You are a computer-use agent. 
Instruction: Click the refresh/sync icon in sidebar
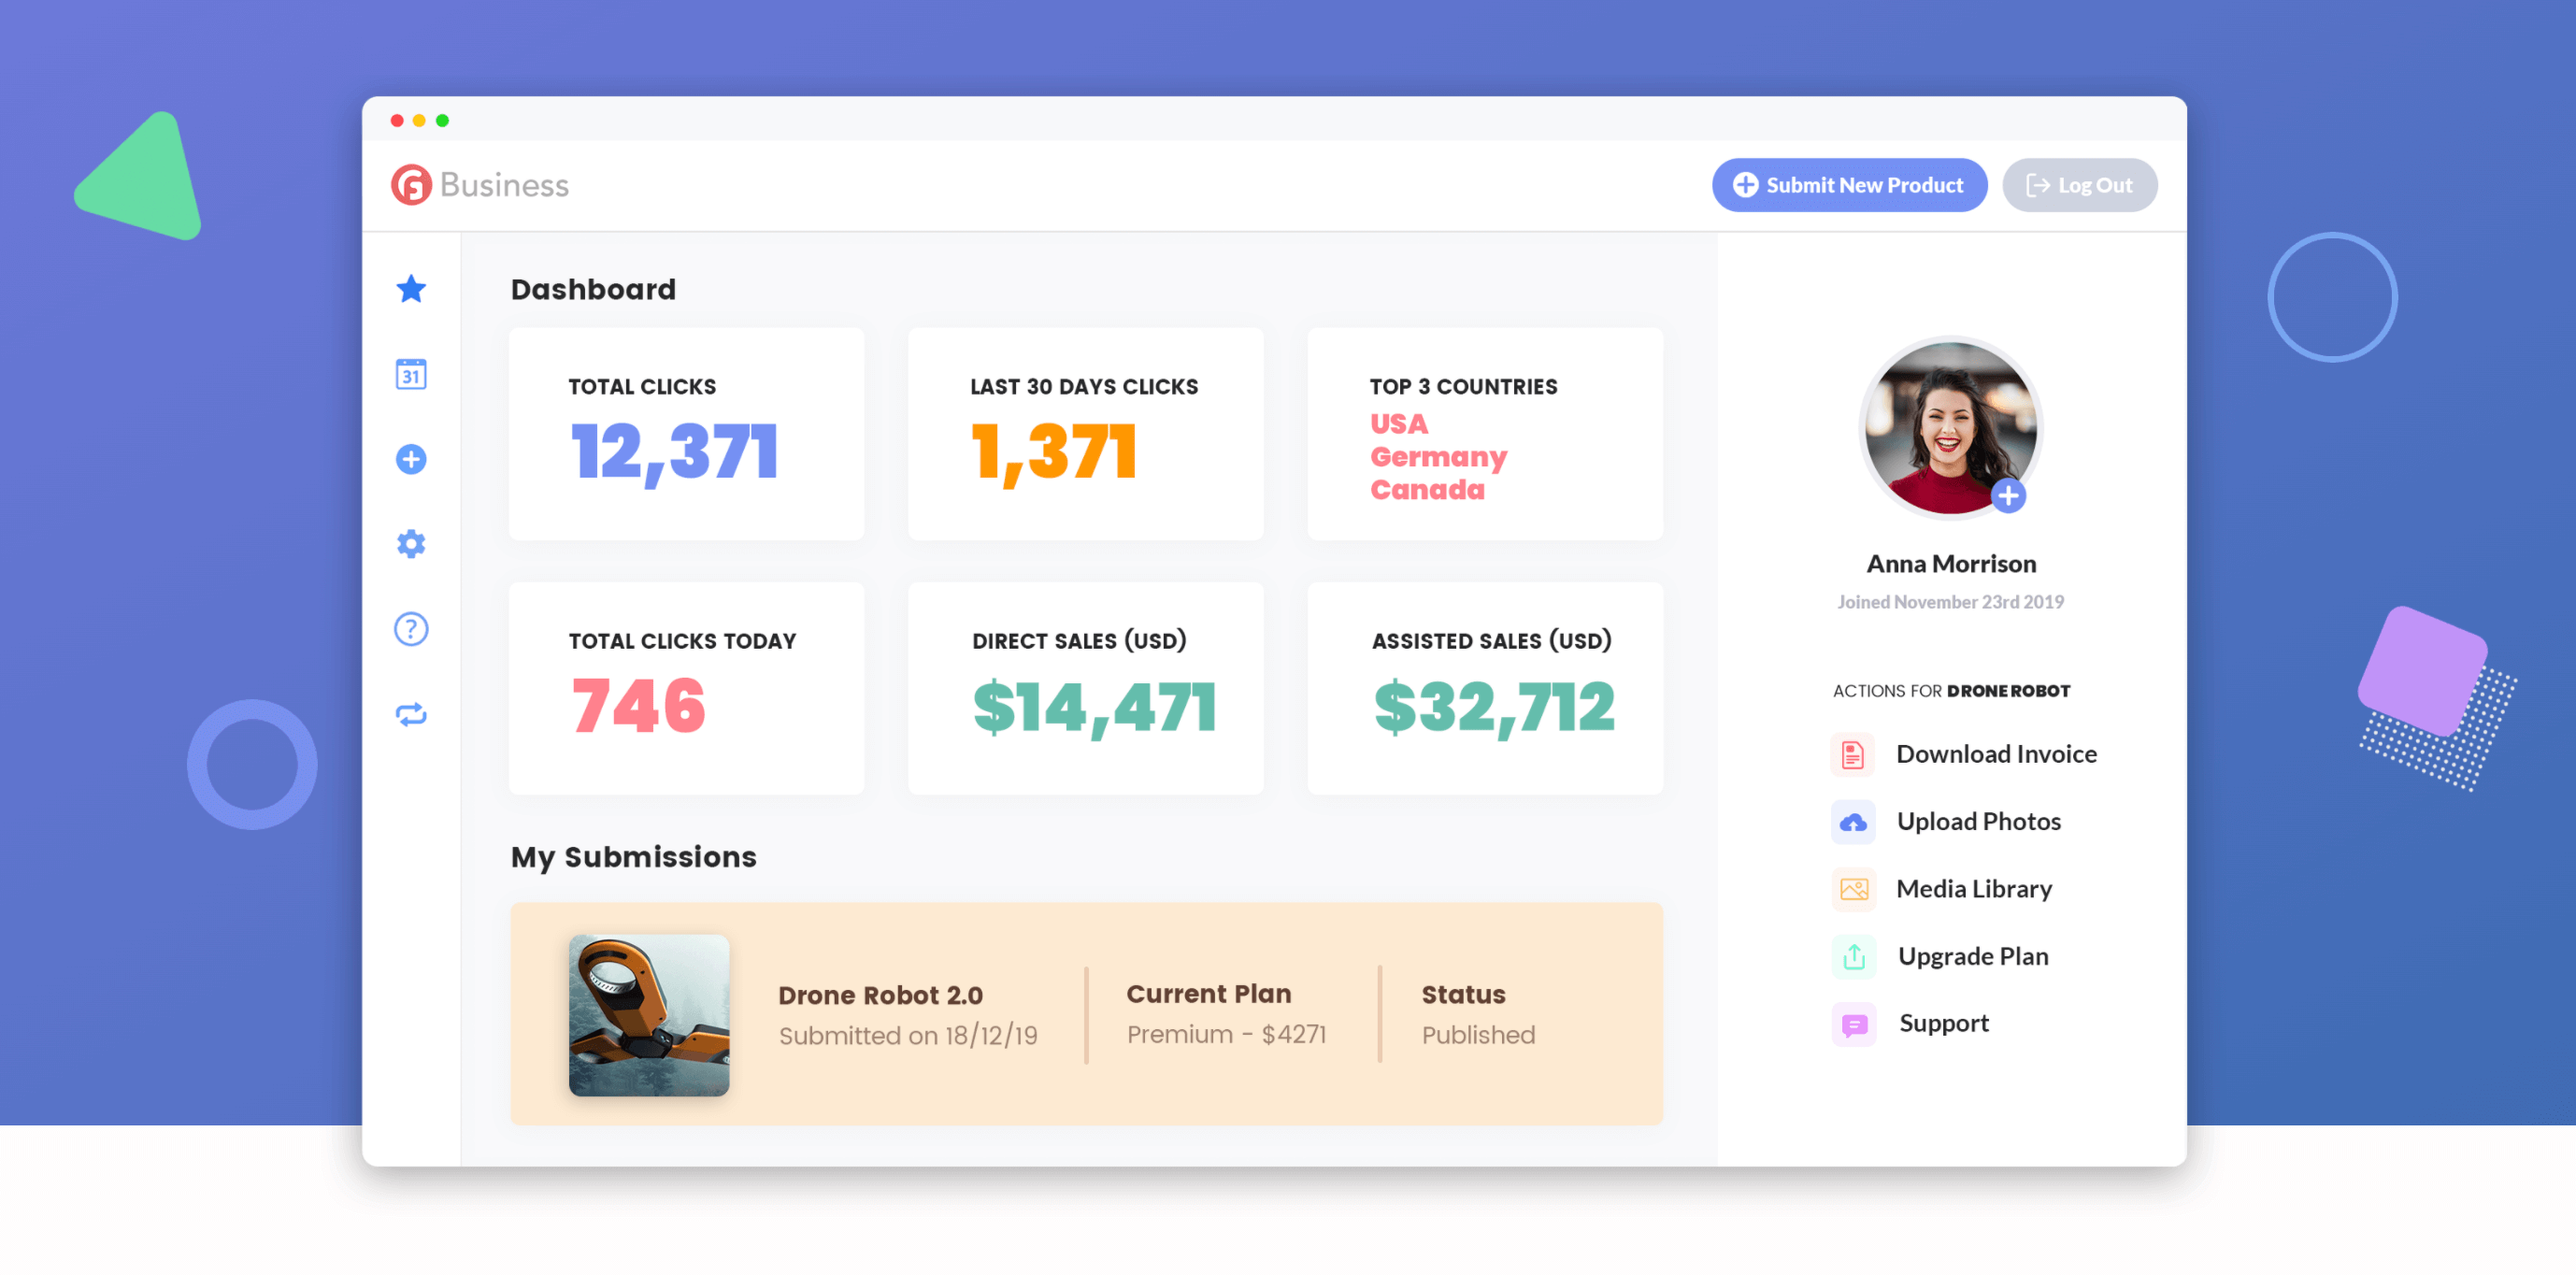pyautogui.click(x=412, y=711)
